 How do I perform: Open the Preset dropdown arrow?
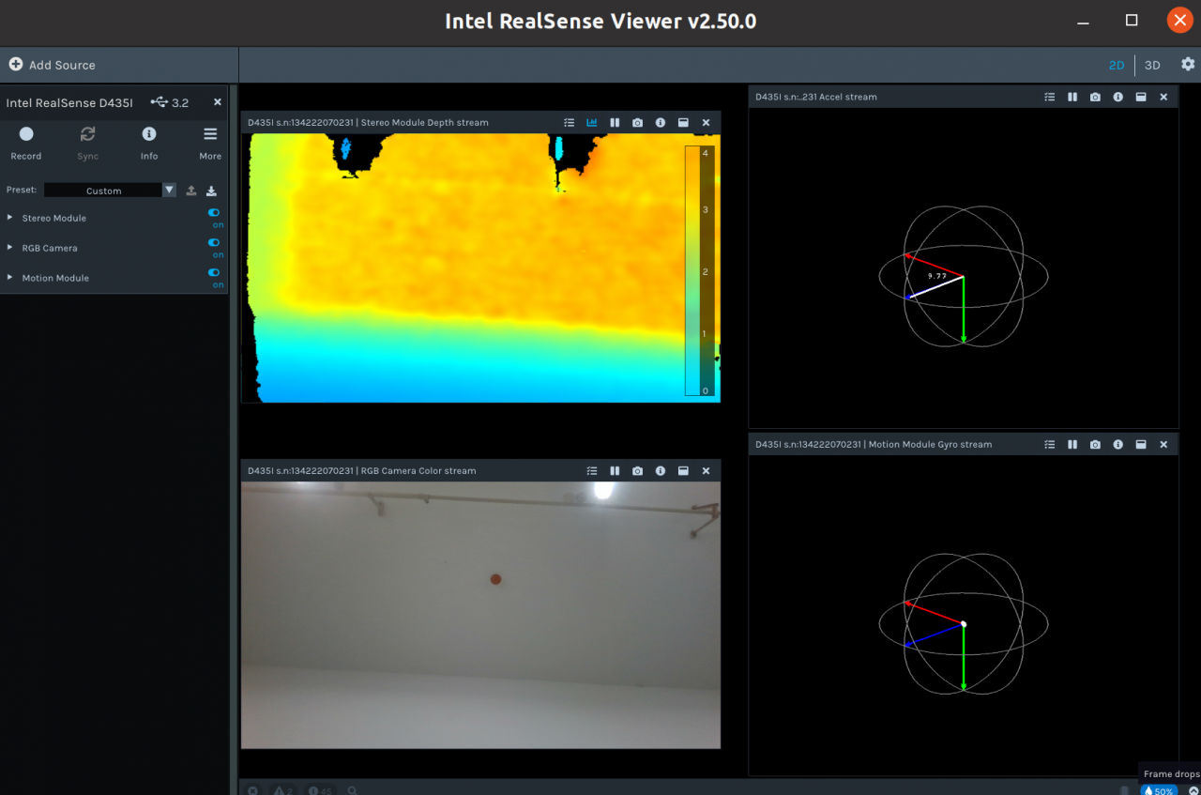(x=169, y=190)
